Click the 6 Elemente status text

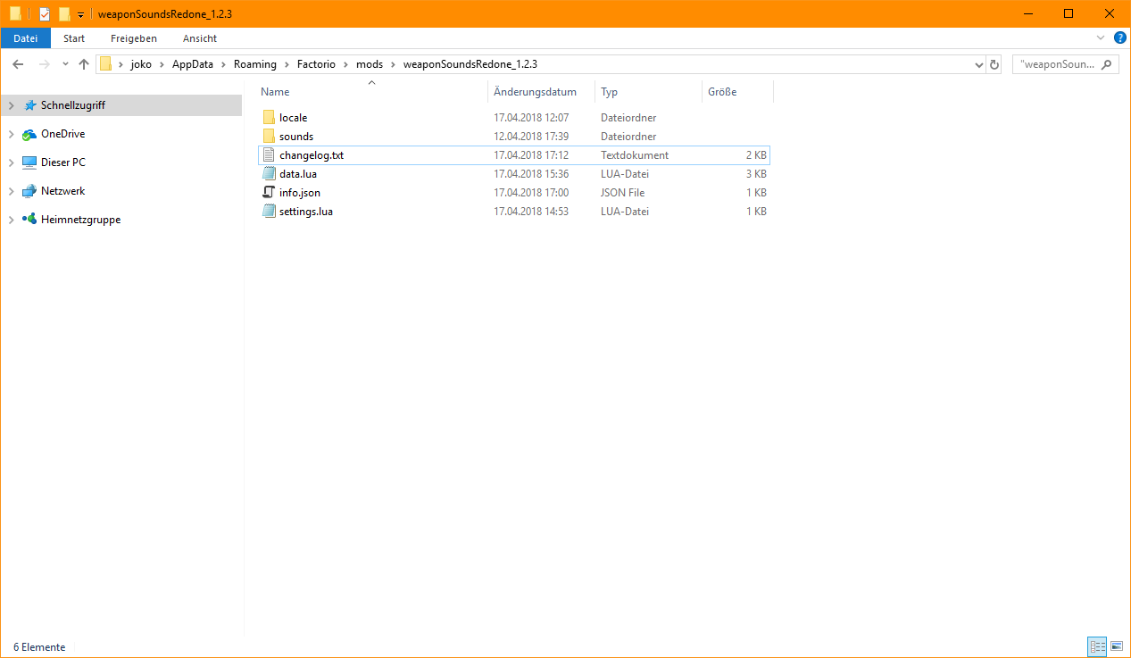pyautogui.click(x=39, y=647)
